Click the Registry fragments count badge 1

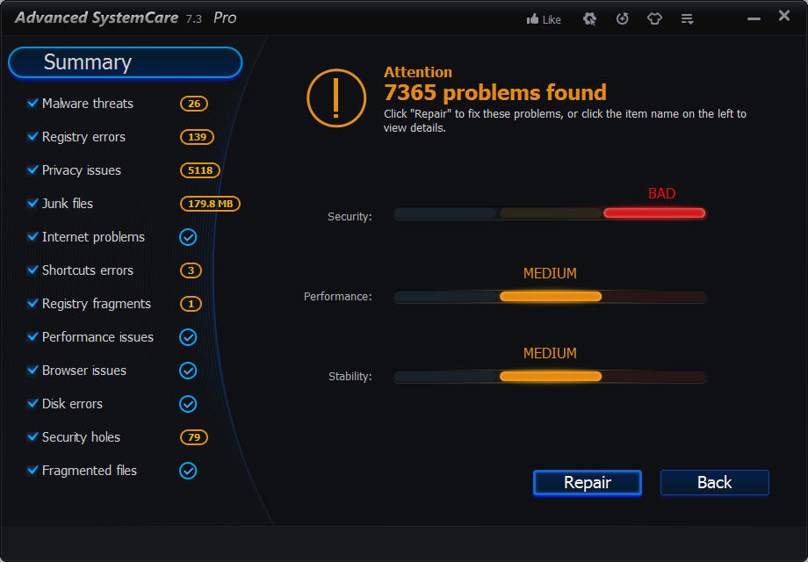pyautogui.click(x=191, y=304)
